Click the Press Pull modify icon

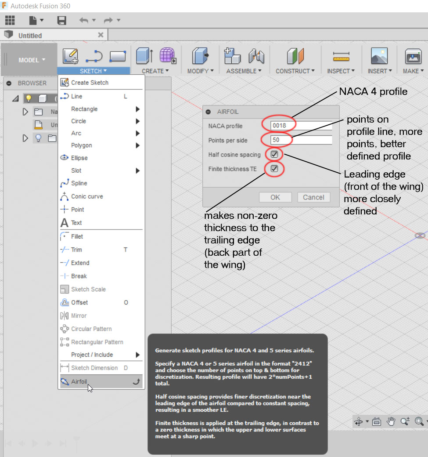pos(200,56)
